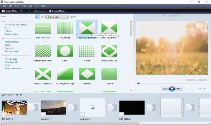This screenshot has width=211, height=125.
Task: Toggle the Tasks pane view icon
Action: [38, 17]
